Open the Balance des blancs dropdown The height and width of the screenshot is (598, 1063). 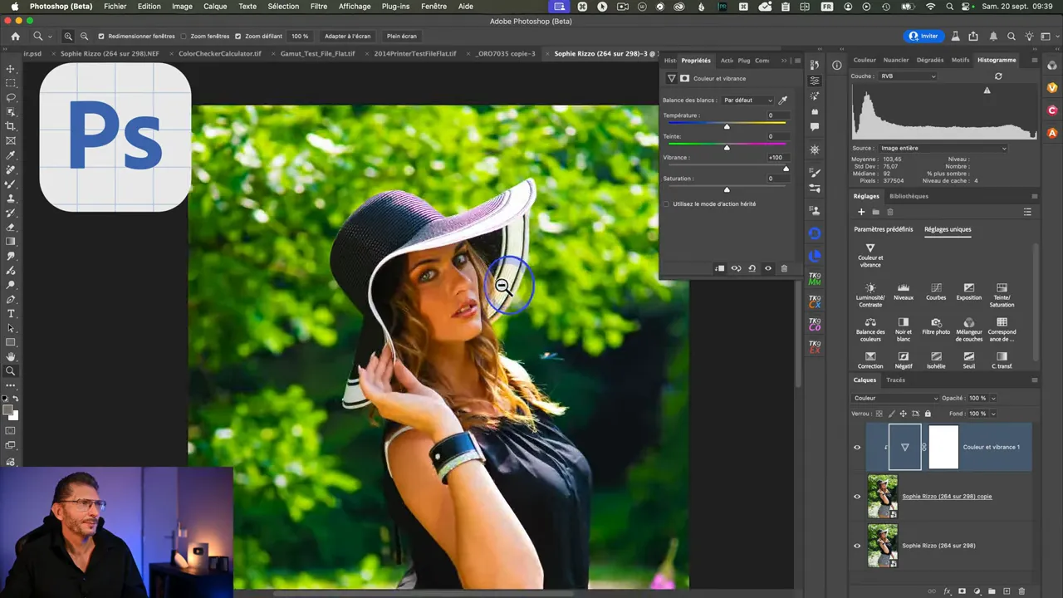click(747, 100)
